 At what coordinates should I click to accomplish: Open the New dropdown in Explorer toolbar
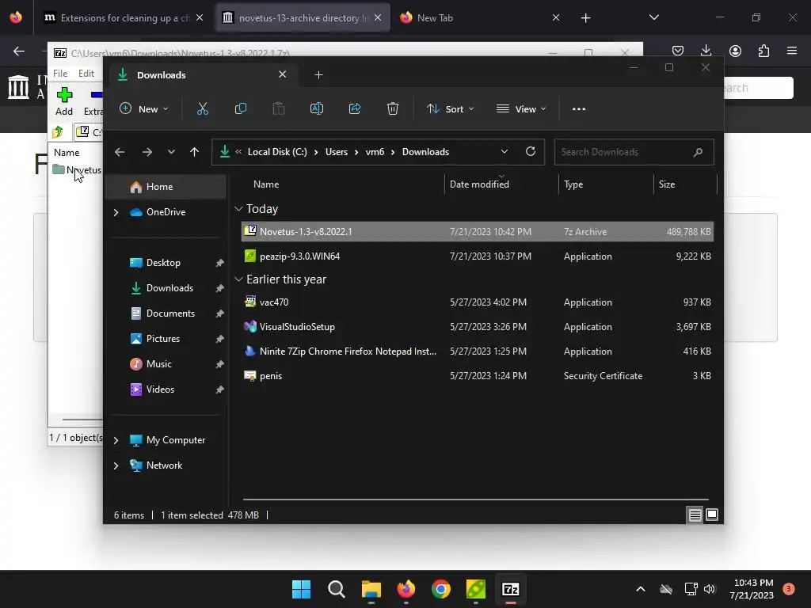click(144, 109)
